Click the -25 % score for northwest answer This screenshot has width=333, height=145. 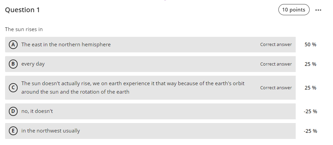[310, 131]
